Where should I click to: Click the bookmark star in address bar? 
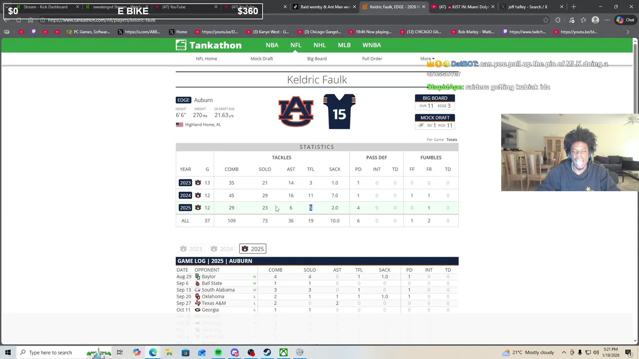(x=546, y=20)
